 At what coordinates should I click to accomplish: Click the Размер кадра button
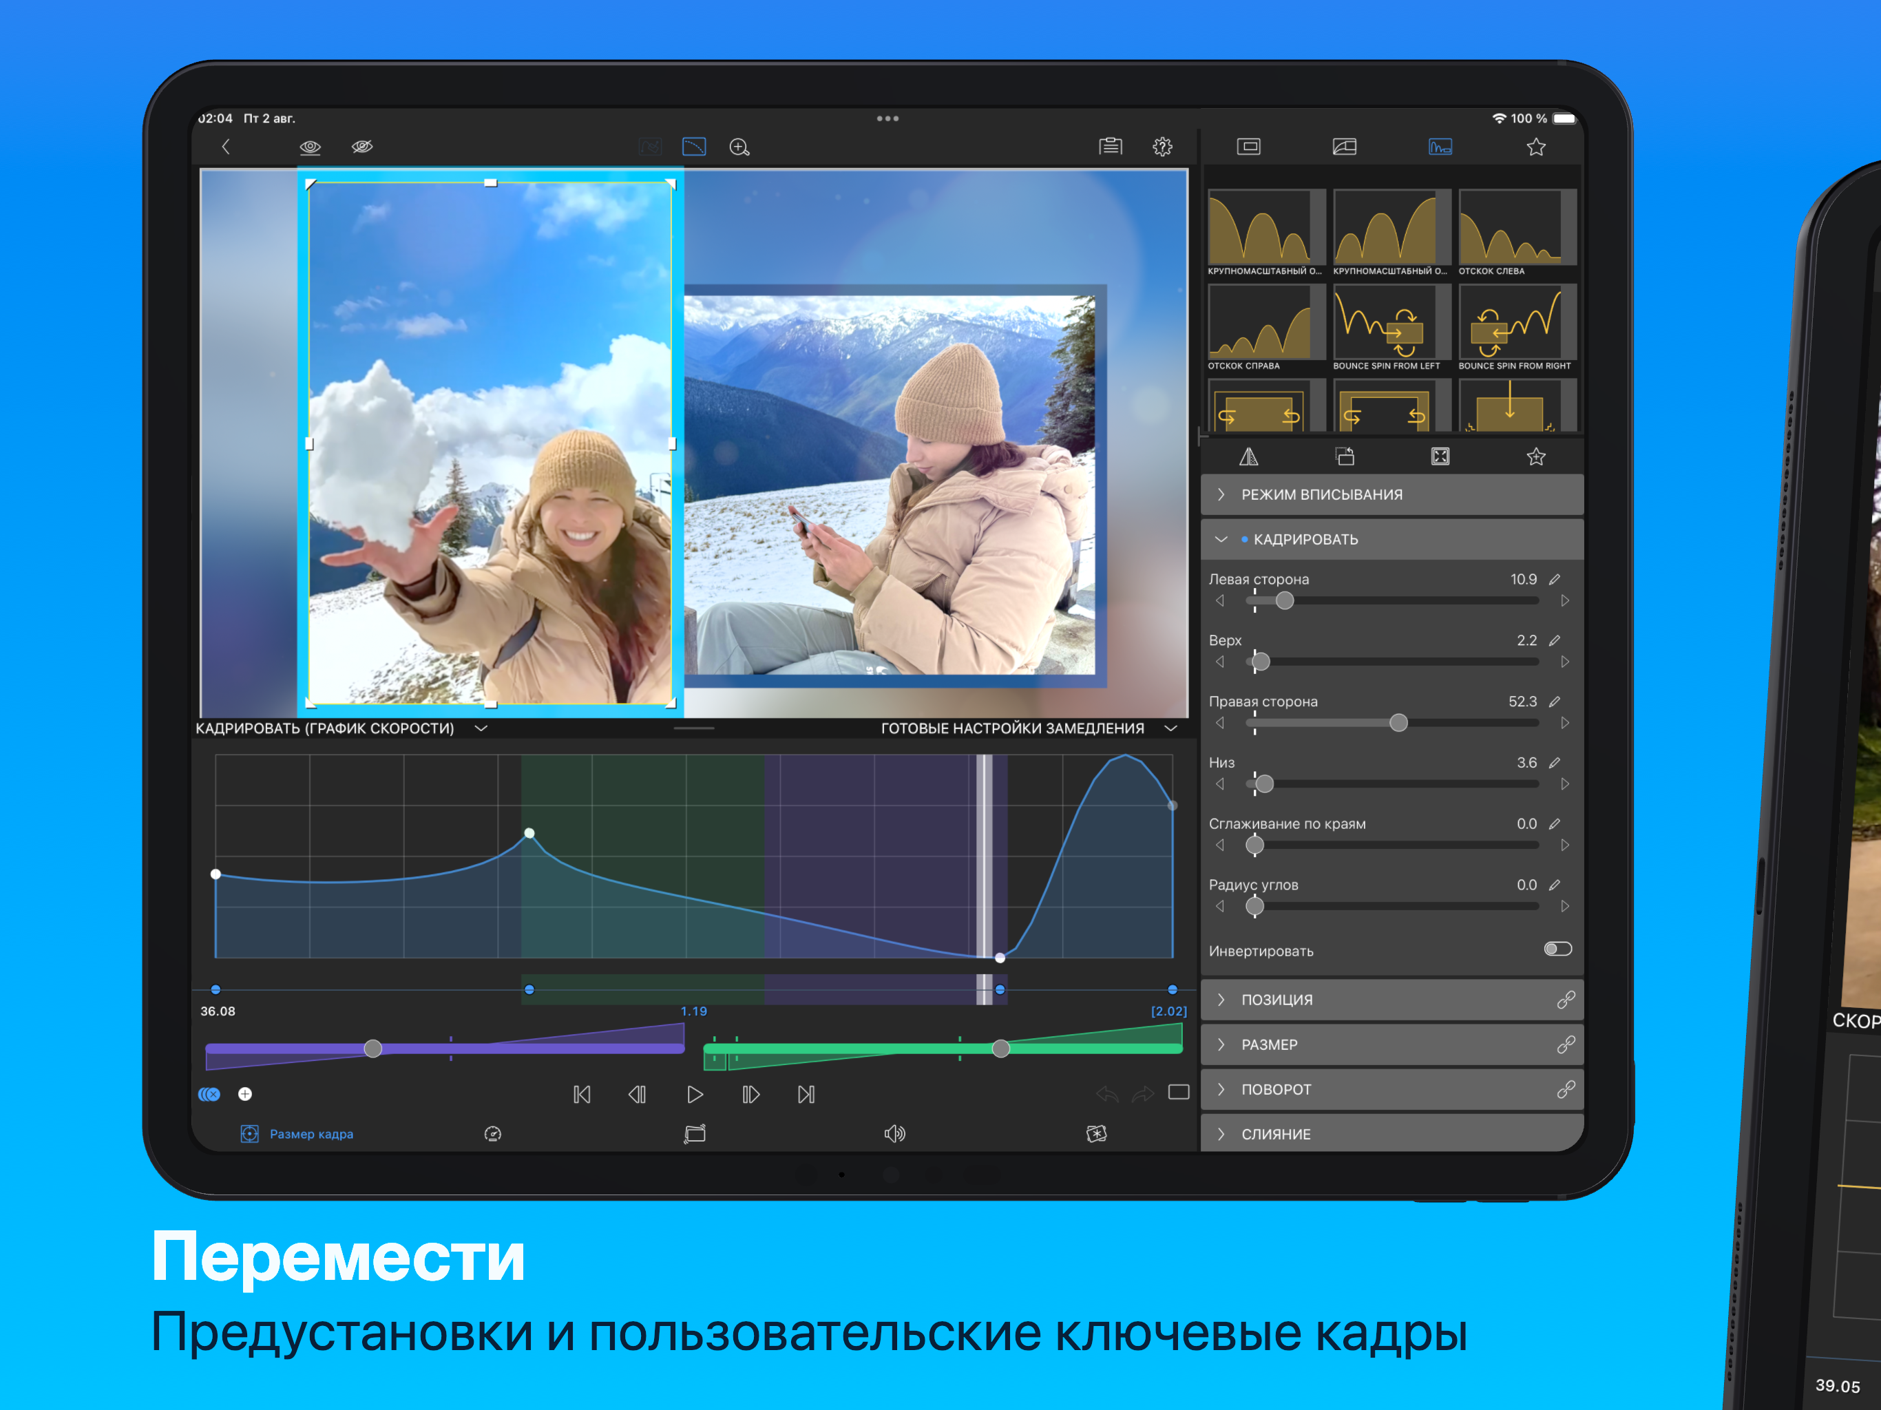[x=297, y=1134]
